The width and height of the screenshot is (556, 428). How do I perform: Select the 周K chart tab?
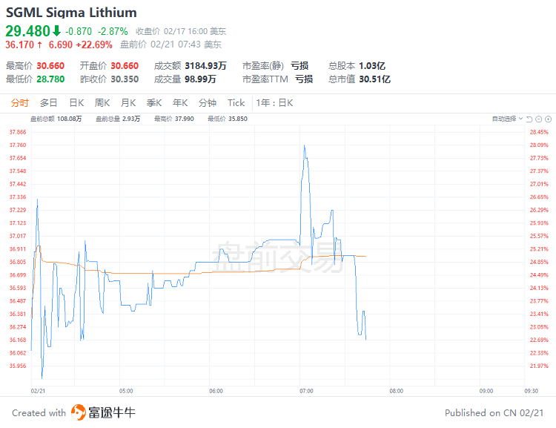coord(102,103)
